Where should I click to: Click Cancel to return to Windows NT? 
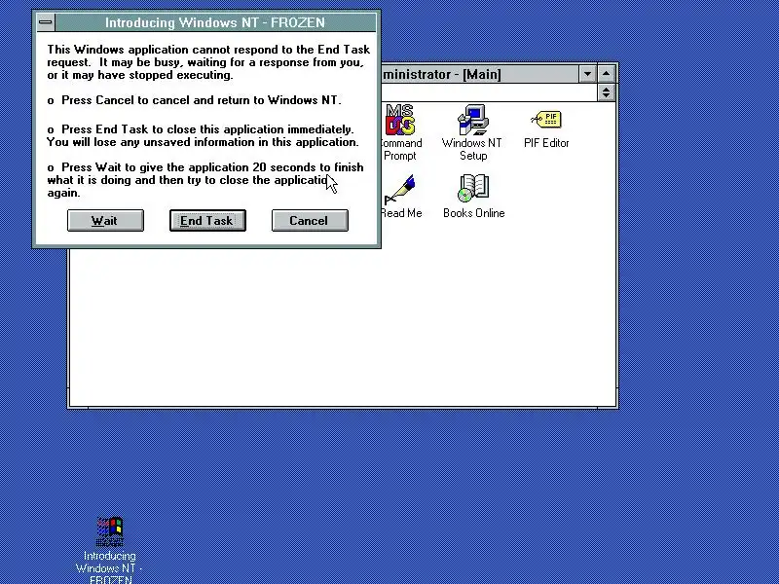(310, 221)
